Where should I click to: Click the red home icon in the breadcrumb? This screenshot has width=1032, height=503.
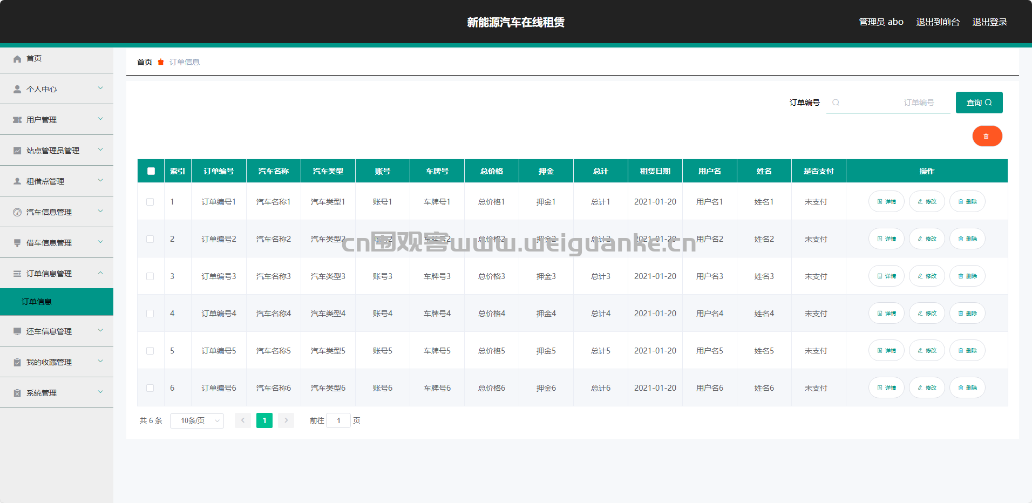(x=161, y=62)
